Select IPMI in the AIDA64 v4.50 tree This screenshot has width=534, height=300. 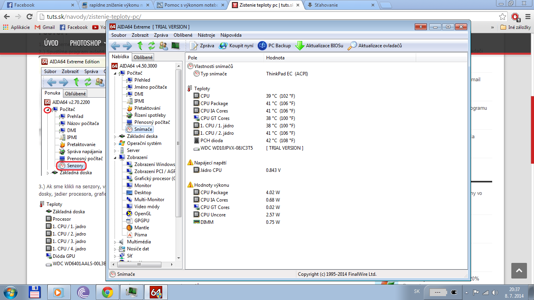click(x=139, y=101)
